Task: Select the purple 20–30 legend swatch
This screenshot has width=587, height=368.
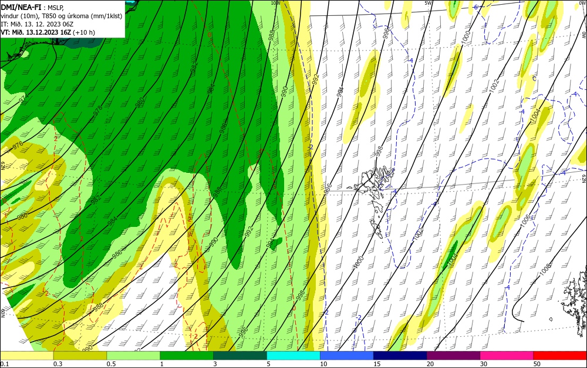Action: coord(453,356)
